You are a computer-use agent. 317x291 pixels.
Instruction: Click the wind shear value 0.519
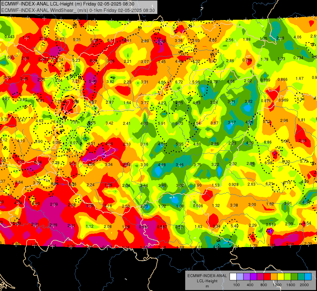271,225
